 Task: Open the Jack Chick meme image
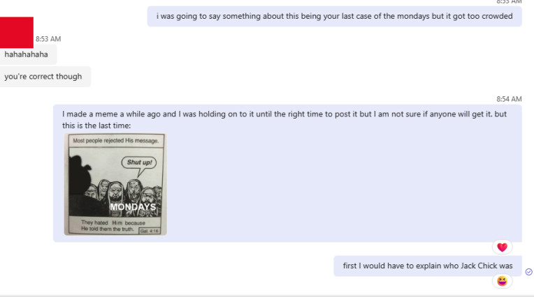(115, 184)
